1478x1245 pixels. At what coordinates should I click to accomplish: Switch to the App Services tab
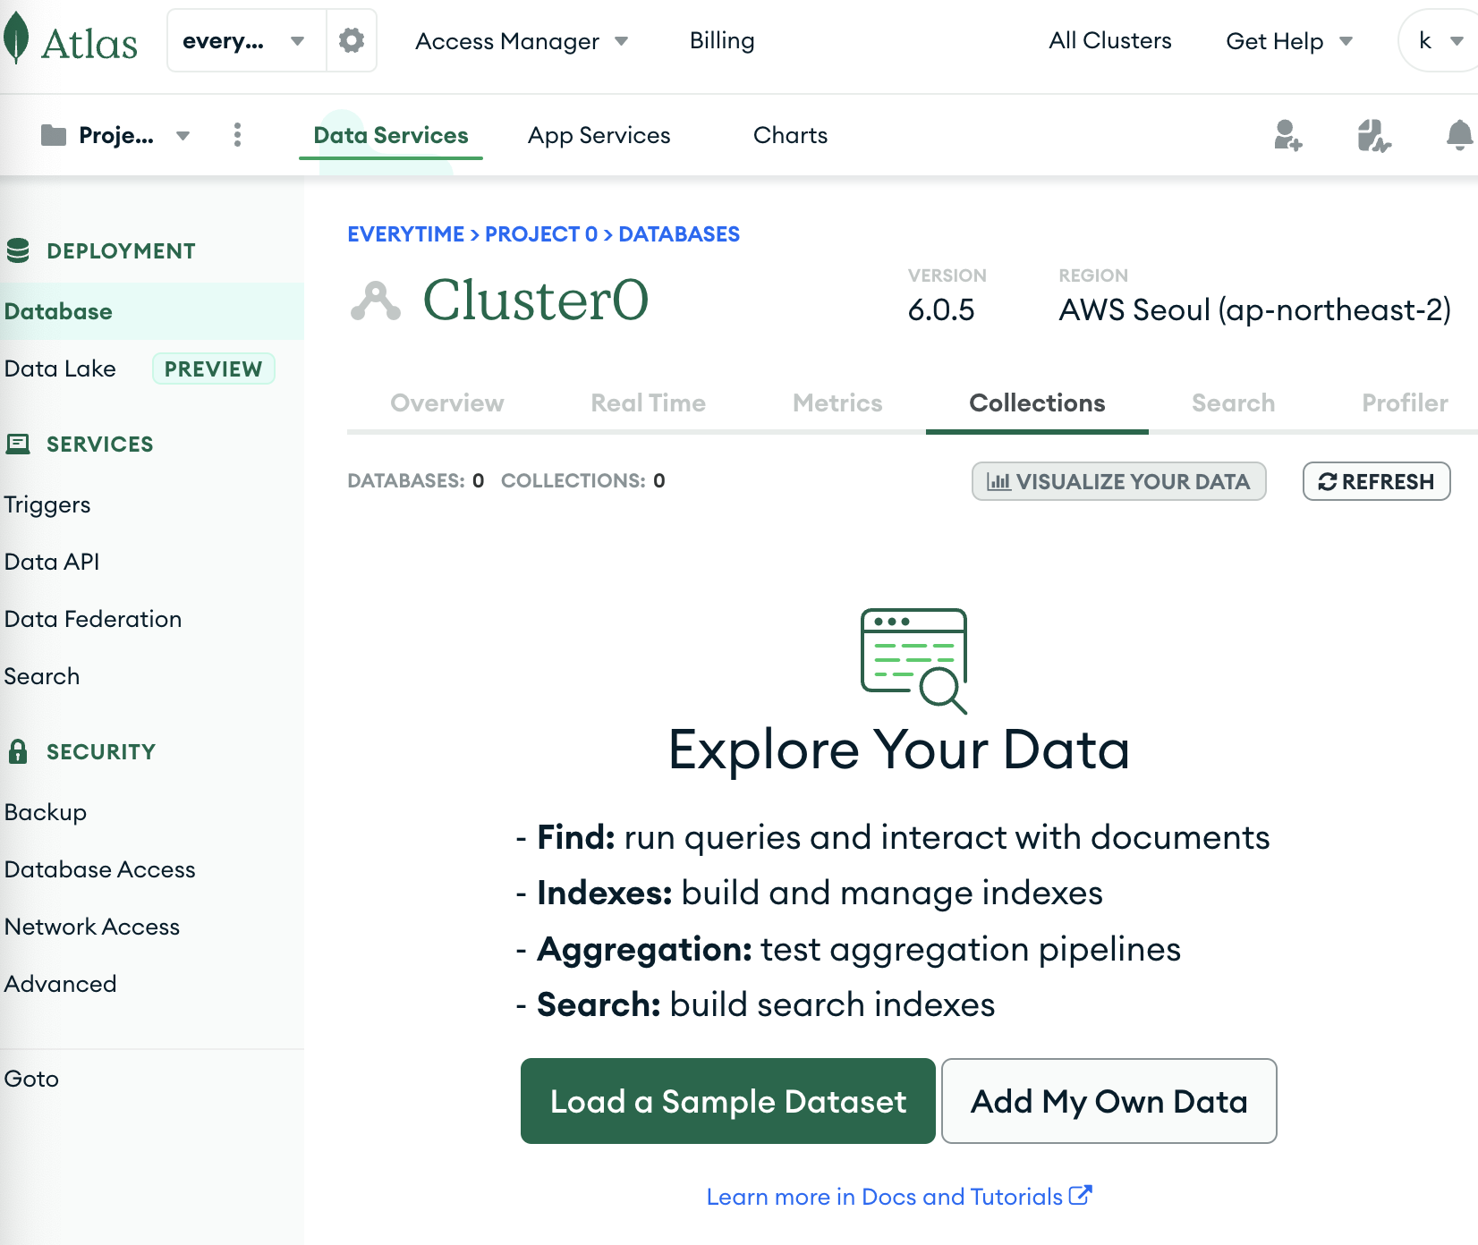[x=599, y=135]
